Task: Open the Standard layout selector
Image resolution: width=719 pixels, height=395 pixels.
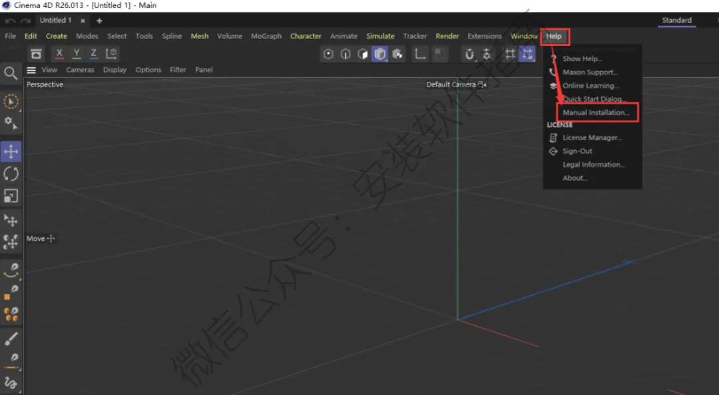Action: pyautogui.click(x=677, y=20)
